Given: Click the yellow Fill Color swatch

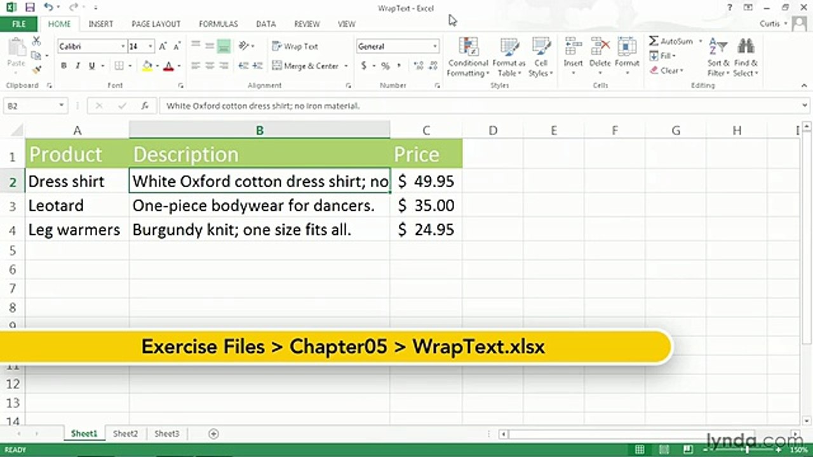Looking at the screenshot, I should 147,66.
